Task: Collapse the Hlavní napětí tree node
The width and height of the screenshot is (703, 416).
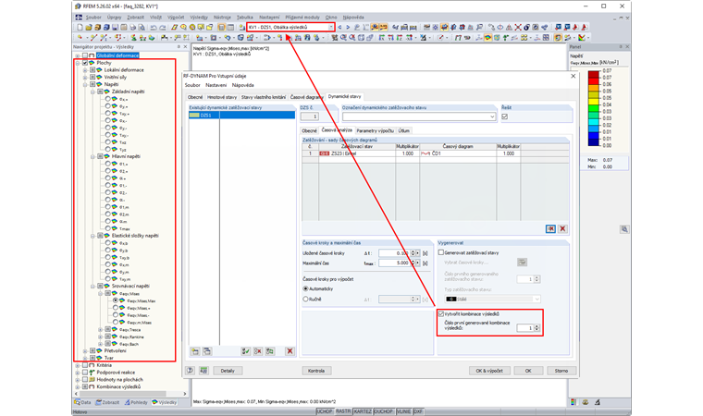Action: pyautogui.click(x=92, y=157)
